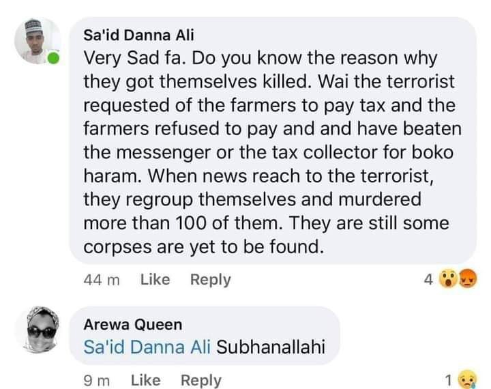Select the long comment text bubble
This screenshot has height=389, width=491.
pyautogui.click(x=273, y=141)
